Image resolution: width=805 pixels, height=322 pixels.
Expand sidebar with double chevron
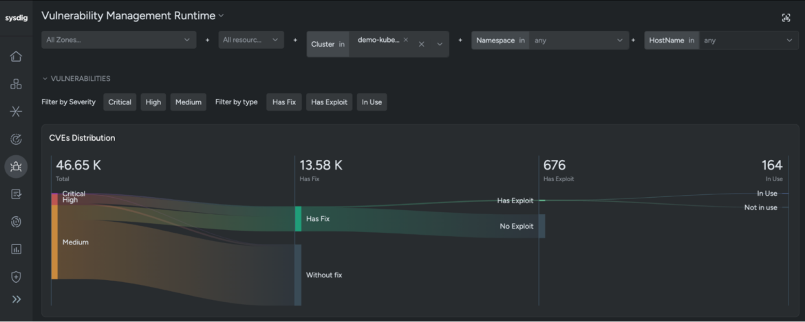17,299
